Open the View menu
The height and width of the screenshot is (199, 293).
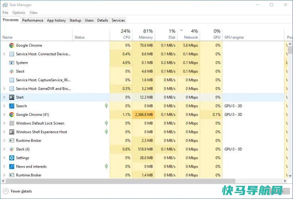point(33,12)
